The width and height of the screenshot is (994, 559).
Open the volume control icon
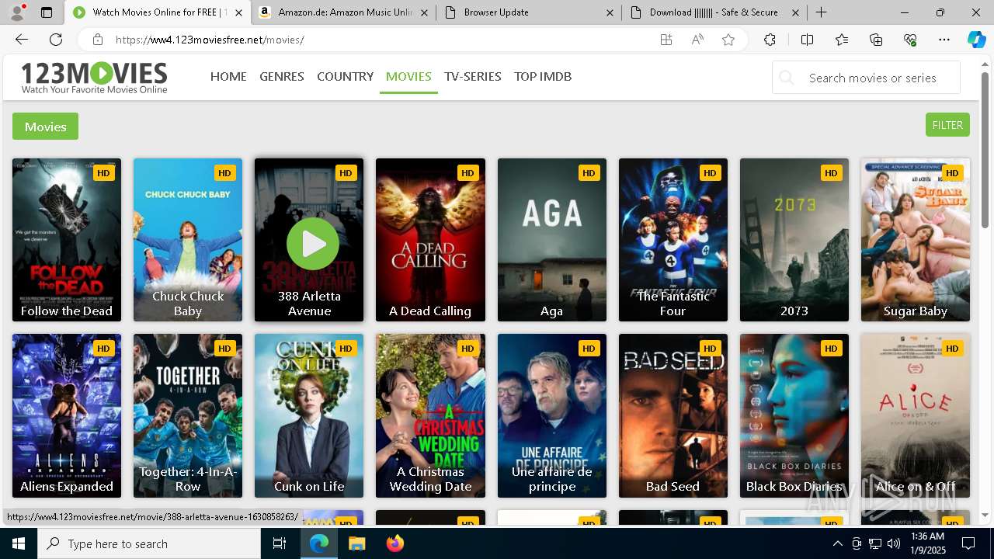893,543
